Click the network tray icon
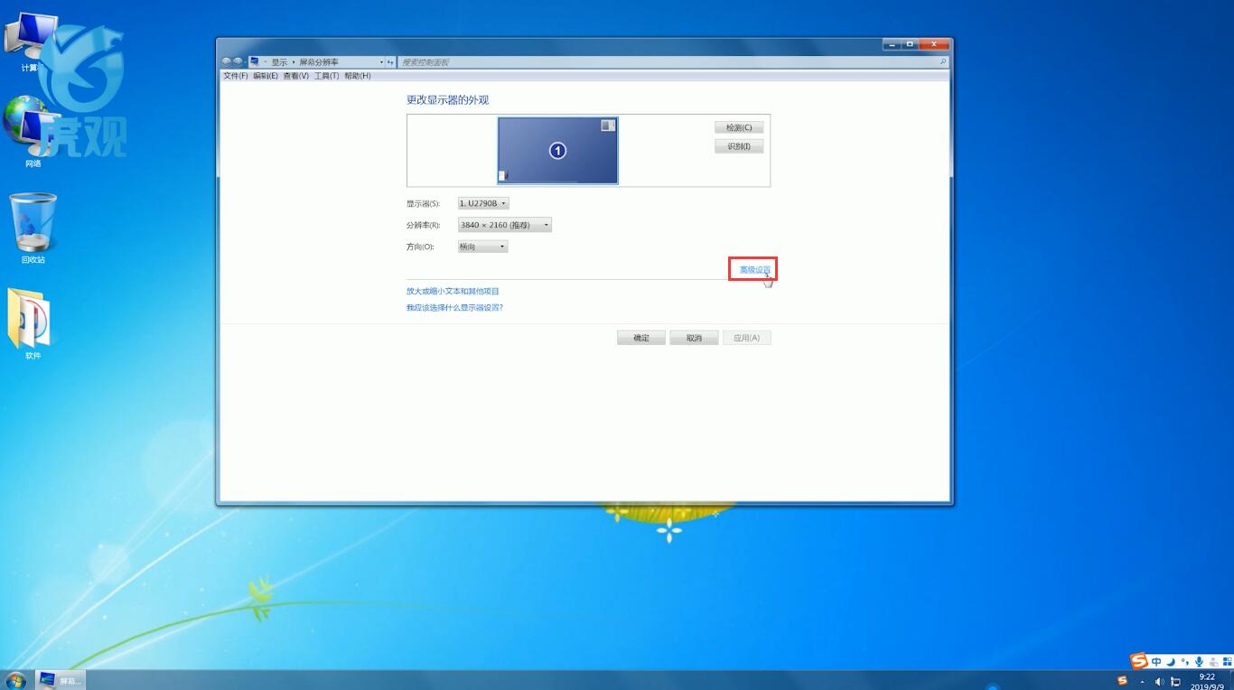 pos(1175,681)
